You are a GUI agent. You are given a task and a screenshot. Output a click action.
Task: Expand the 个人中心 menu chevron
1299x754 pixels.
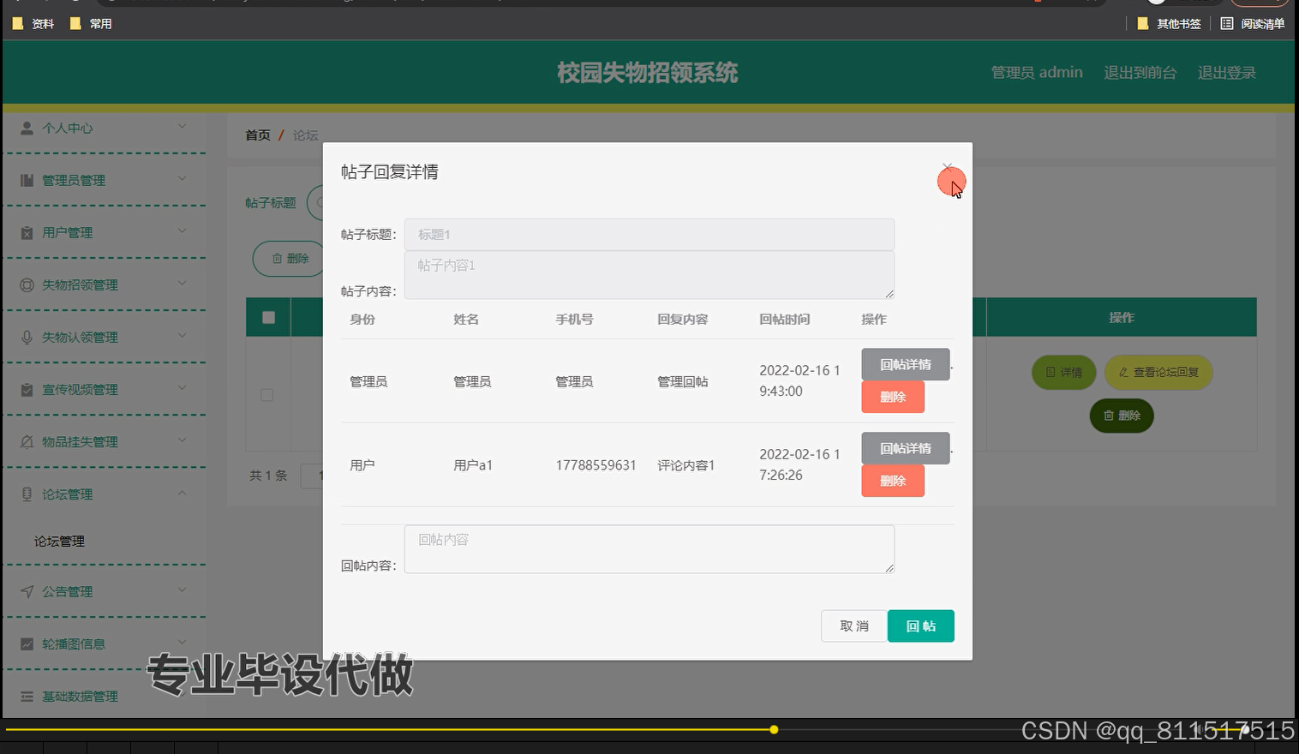[182, 127]
